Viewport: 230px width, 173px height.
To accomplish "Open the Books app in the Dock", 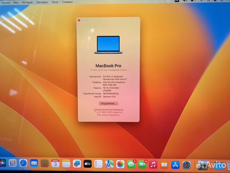I will tap(164, 165).
